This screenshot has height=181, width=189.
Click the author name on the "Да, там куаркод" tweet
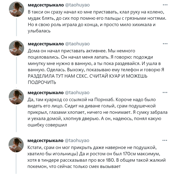[46, 93]
